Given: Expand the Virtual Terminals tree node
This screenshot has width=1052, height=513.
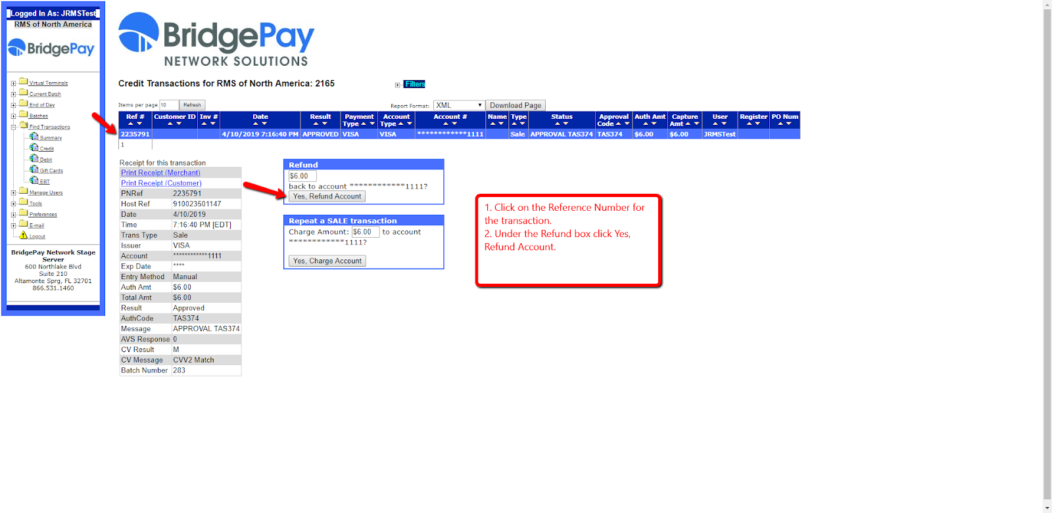Looking at the screenshot, I should pos(13,83).
